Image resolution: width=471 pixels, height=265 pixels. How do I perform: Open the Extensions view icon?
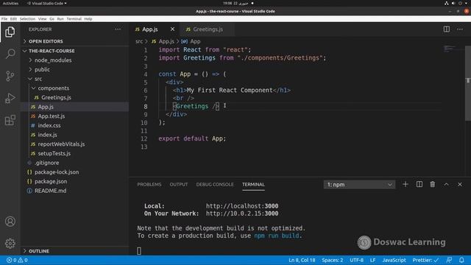click(10, 120)
